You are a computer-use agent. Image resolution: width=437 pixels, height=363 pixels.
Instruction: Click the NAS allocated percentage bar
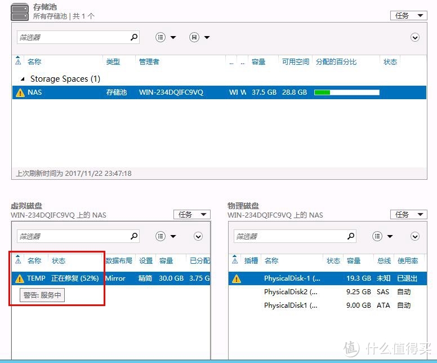point(346,92)
